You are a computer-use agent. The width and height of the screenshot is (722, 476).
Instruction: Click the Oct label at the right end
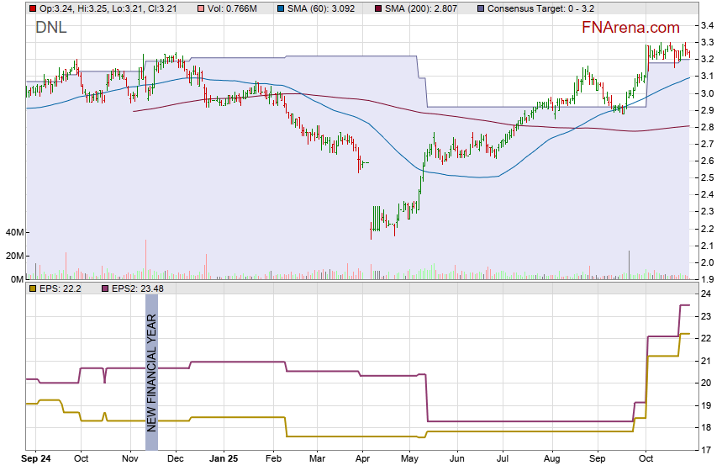[x=646, y=460]
